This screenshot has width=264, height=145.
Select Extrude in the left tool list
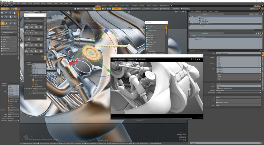click(9, 42)
